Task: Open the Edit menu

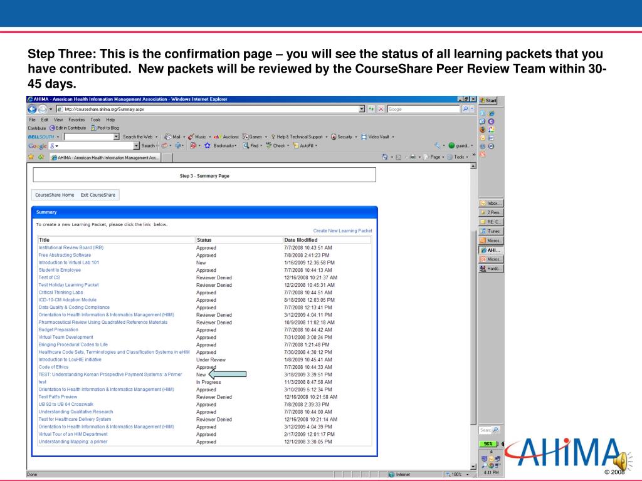Action: pyautogui.click(x=45, y=120)
